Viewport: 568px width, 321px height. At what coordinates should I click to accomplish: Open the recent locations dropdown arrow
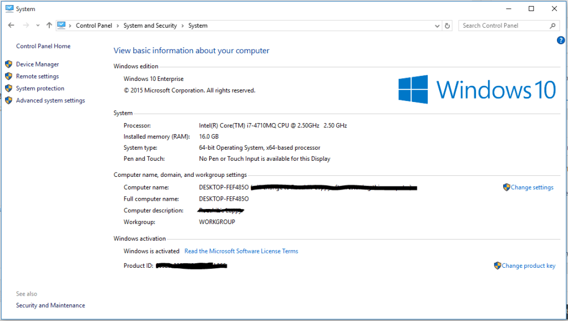pyautogui.click(x=38, y=26)
